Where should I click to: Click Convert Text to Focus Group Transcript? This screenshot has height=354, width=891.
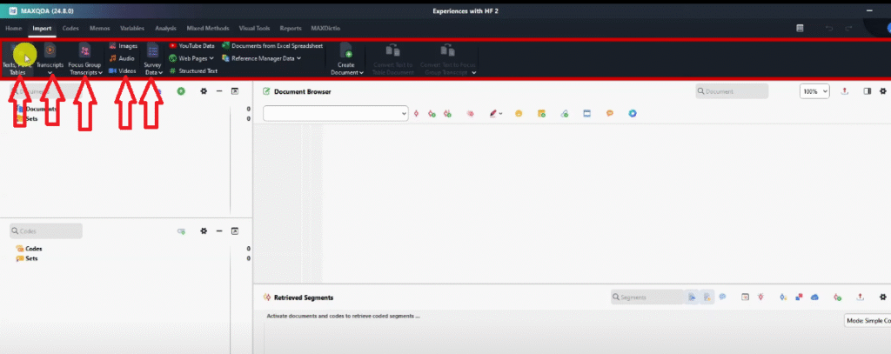pos(448,60)
